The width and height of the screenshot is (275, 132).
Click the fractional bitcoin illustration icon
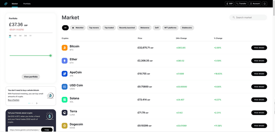[50, 95]
